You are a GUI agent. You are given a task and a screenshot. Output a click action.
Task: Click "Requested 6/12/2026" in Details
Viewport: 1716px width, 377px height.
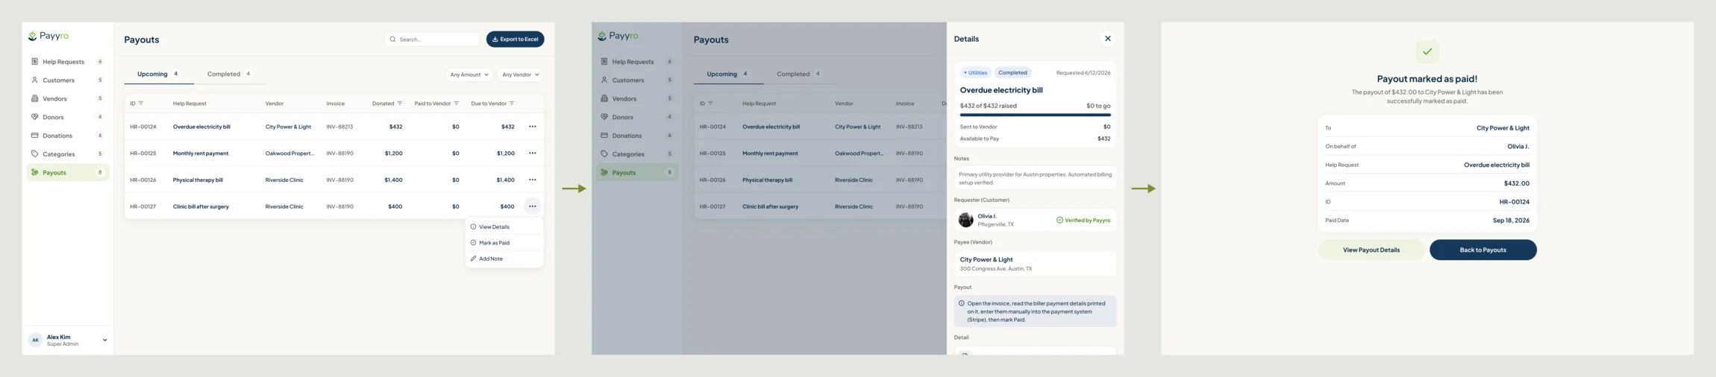1083,73
